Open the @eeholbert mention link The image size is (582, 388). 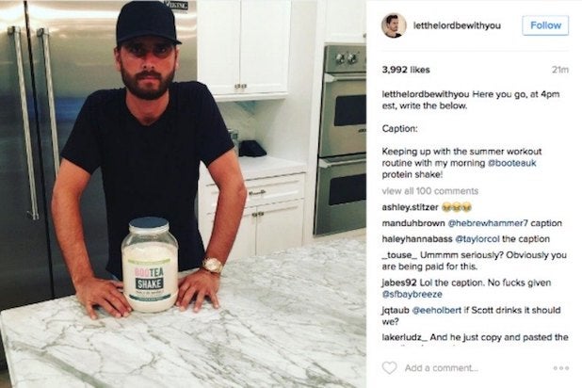pyautogui.click(x=437, y=310)
